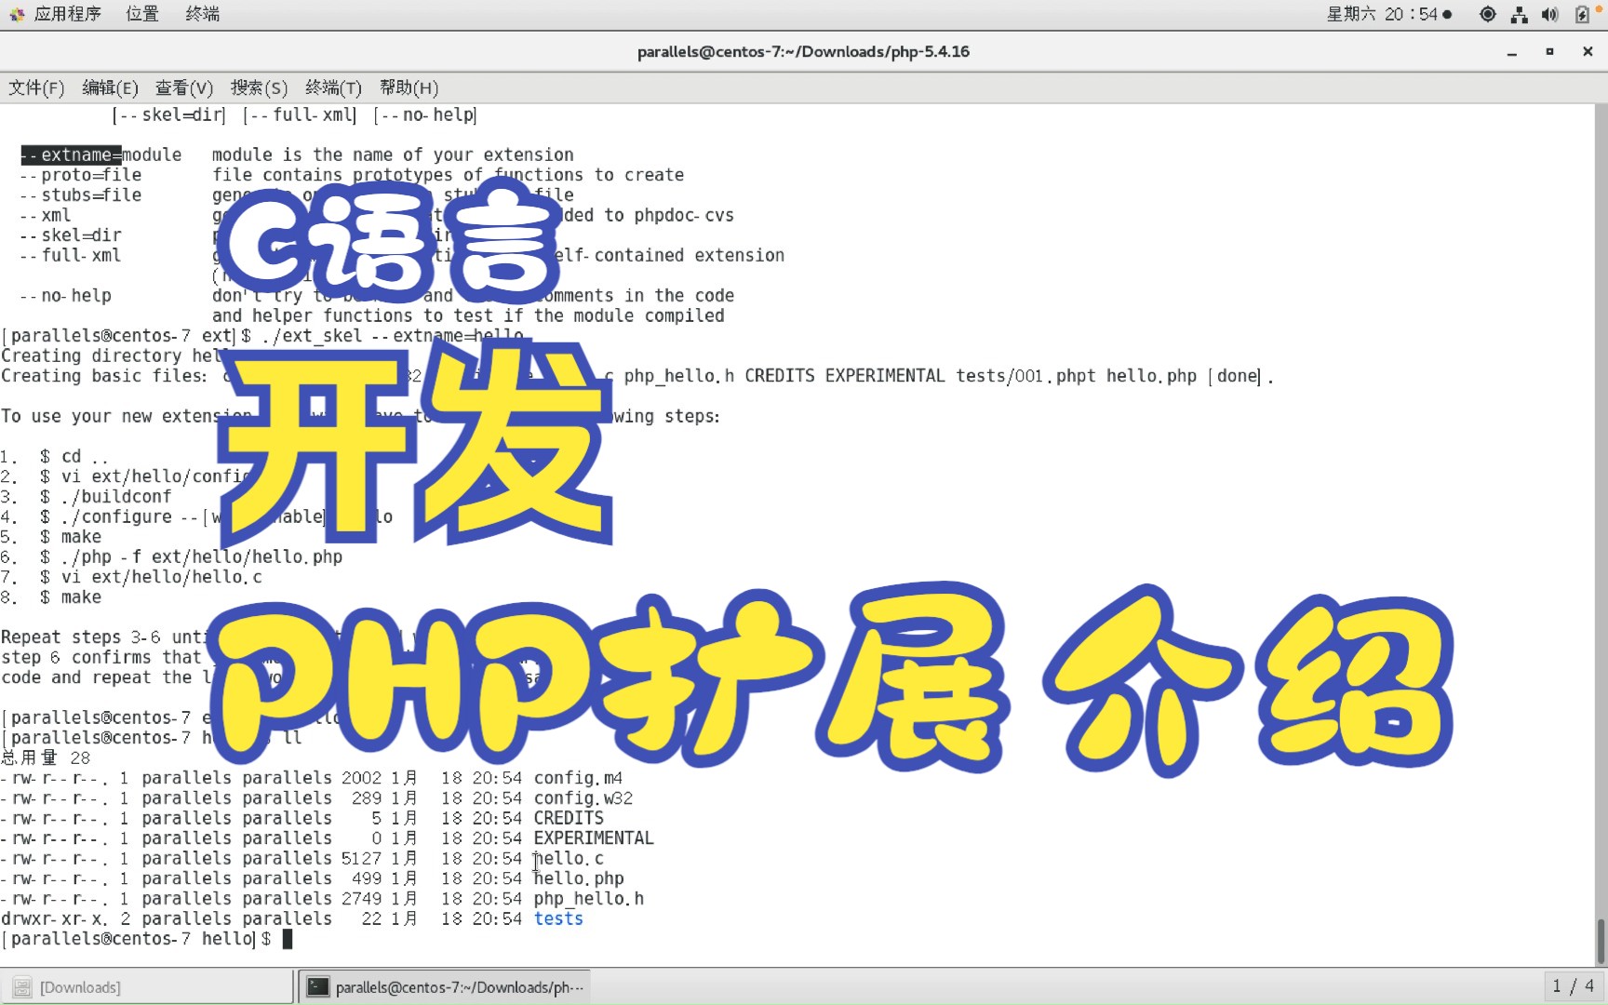Minimize the terminal window
1608x1005 pixels.
point(1512,52)
